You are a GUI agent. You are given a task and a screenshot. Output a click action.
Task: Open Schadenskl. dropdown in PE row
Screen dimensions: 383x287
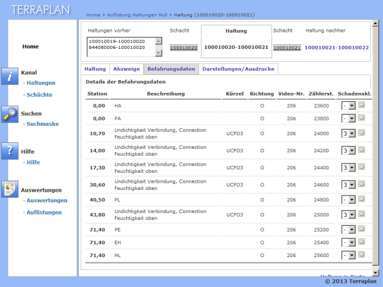[x=349, y=230]
